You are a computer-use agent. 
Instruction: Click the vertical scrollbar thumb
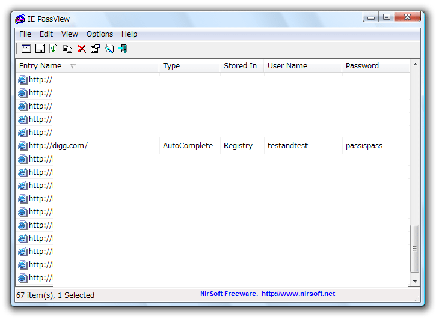click(414, 248)
